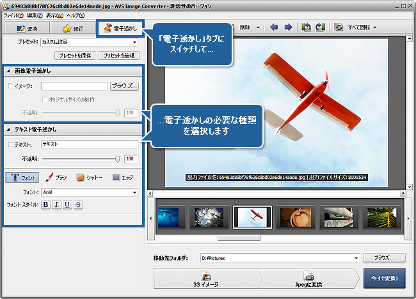The image size is (416, 299).
Task: Toggle Strikethrough font style
Action: coord(79,204)
